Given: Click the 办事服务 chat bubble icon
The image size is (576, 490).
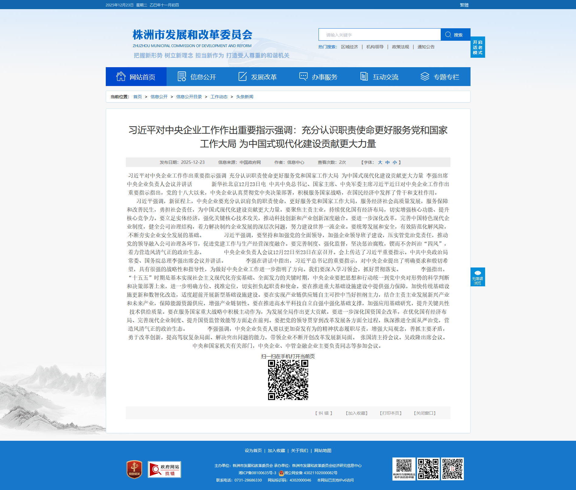Looking at the screenshot, I should tap(303, 77).
